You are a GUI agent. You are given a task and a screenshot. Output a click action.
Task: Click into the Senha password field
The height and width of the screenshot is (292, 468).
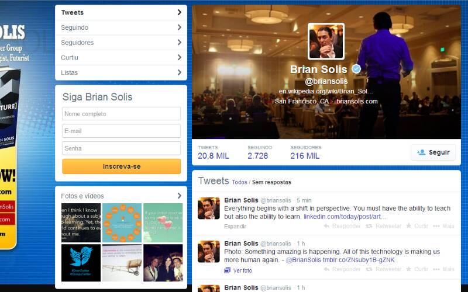tap(122, 148)
